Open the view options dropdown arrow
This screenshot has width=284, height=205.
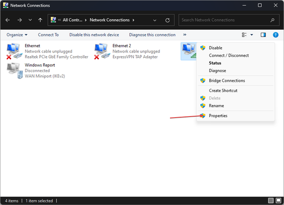click(252, 34)
